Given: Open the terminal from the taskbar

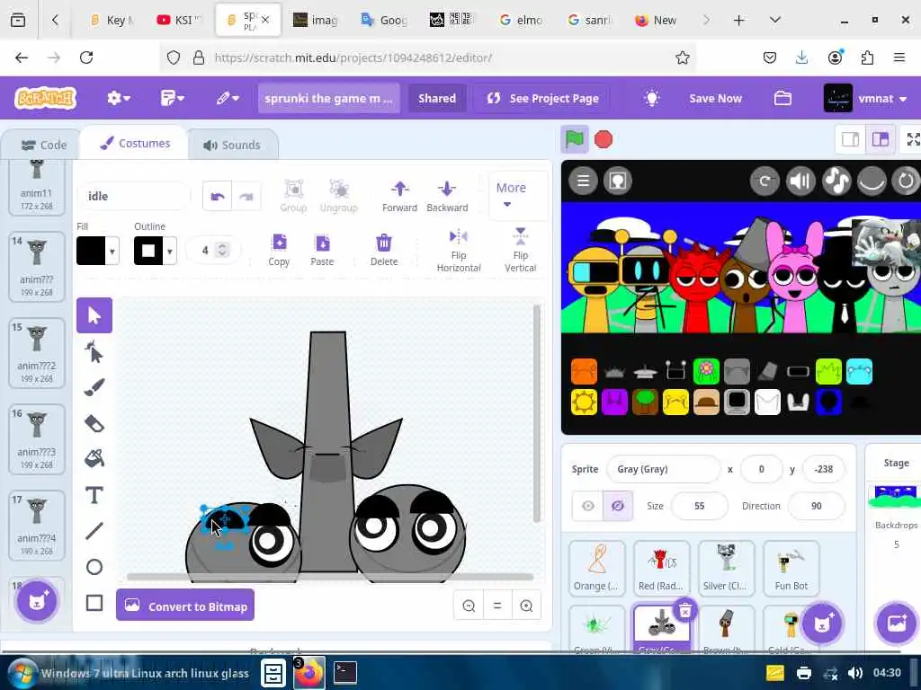Looking at the screenshot, I should pos(344,673).
